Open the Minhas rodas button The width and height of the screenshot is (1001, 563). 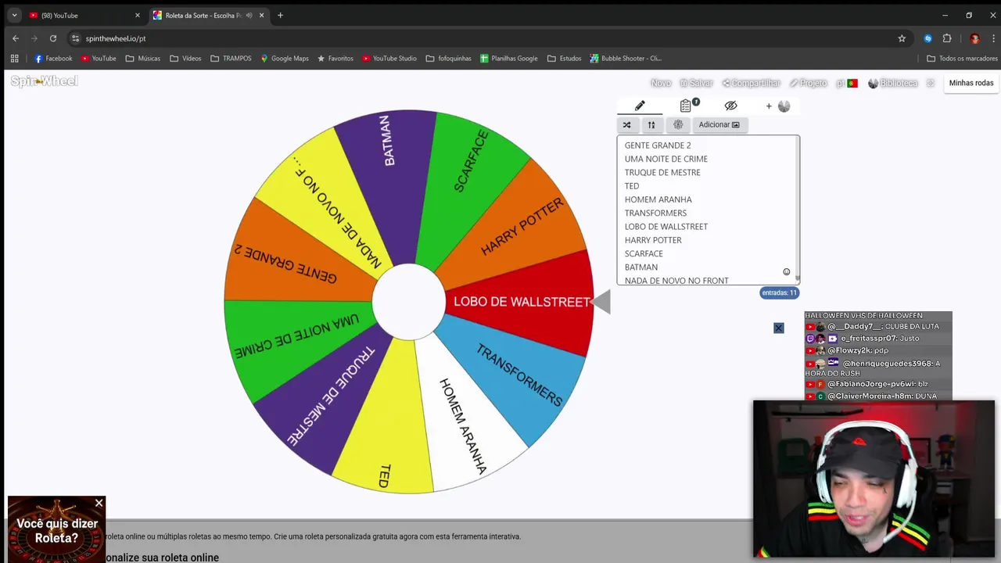pos(971,83)
